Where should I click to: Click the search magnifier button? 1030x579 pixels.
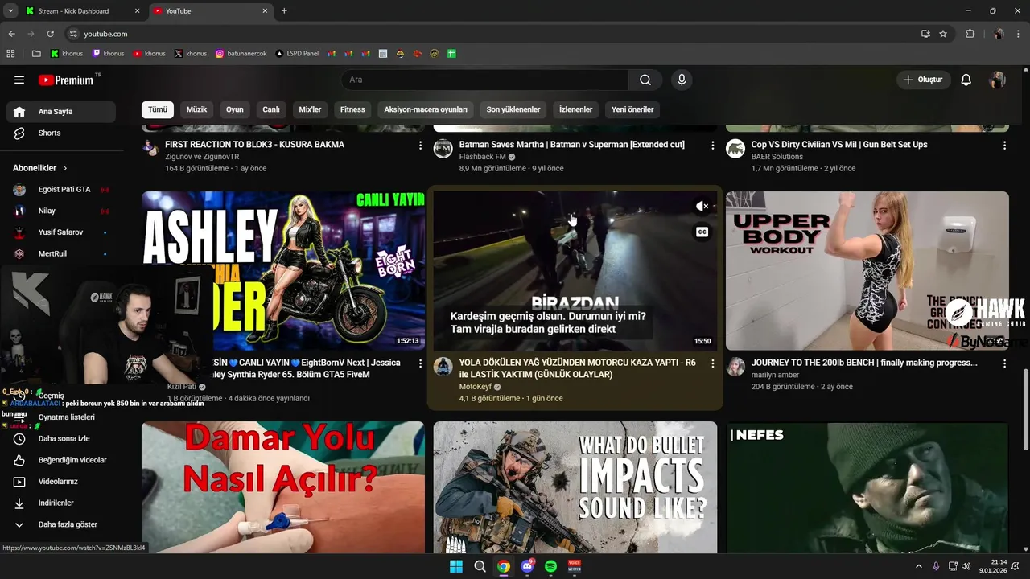tap(645, 80)
